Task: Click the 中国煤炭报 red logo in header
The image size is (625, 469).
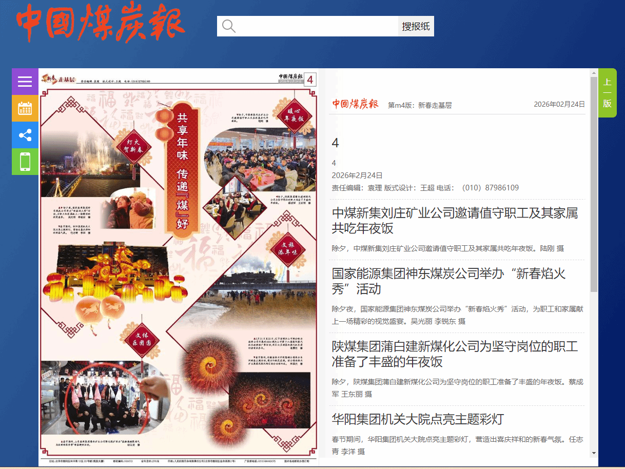Action: tap(101, 23)
